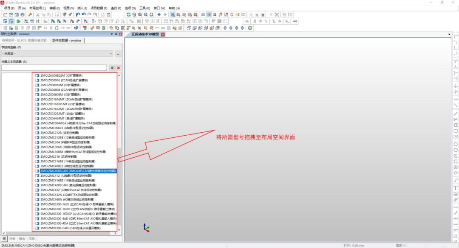Toggle the highlighted object snap icon
The height and width of the screenshot is (248, 459).
click(209, 14)
